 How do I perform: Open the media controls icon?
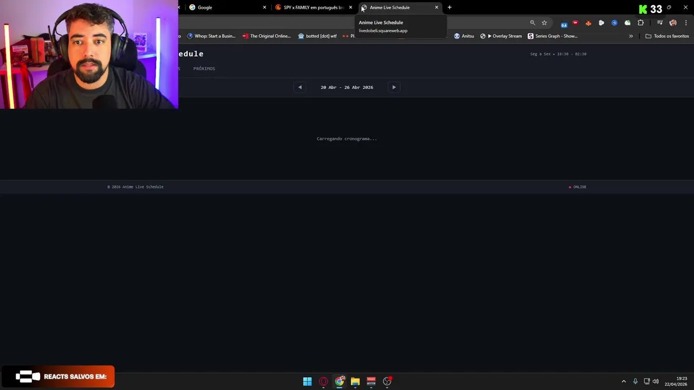click(x=660, y=23)
